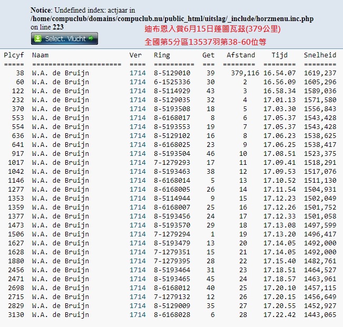Open the 1714 link for ring 7-1279293
The height and width of the screenshot is (327, 343).
(x=138, y=163)
